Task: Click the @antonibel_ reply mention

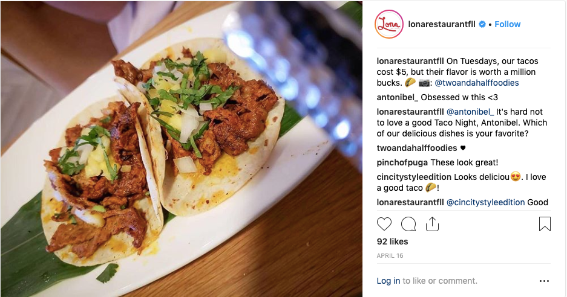Action: (x=470, y=112)
